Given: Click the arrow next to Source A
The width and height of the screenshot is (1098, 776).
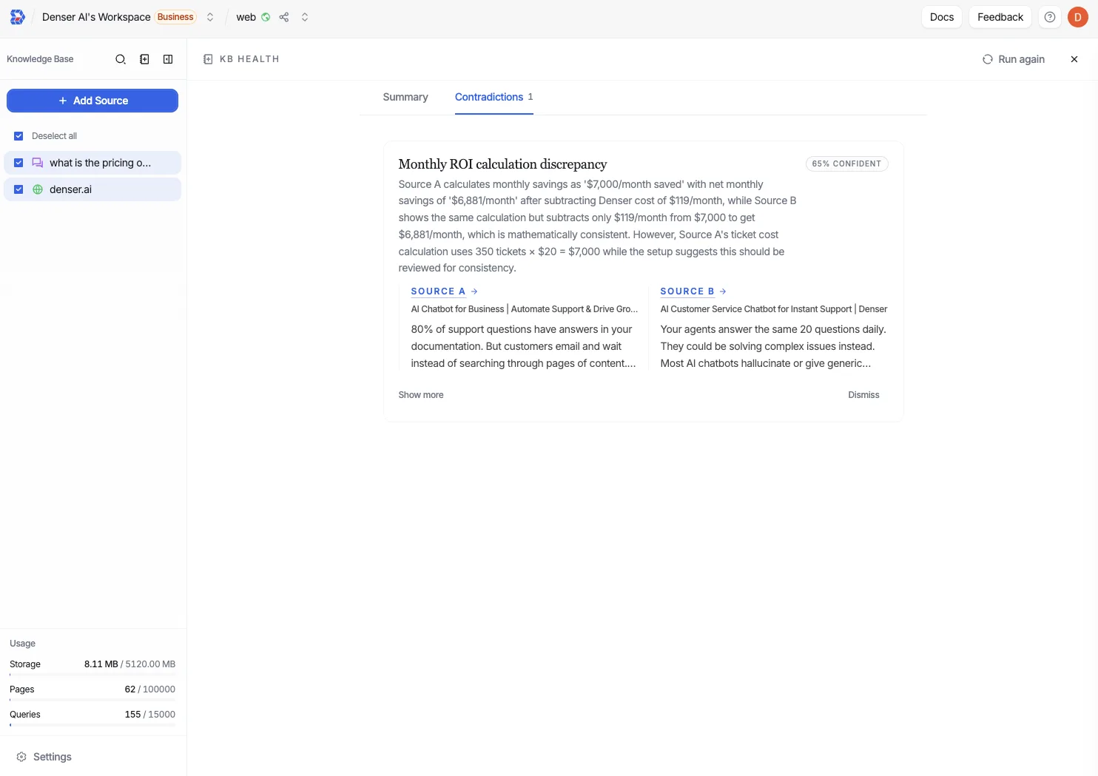Looking at the screenshot, I should (x=474, y=291).
